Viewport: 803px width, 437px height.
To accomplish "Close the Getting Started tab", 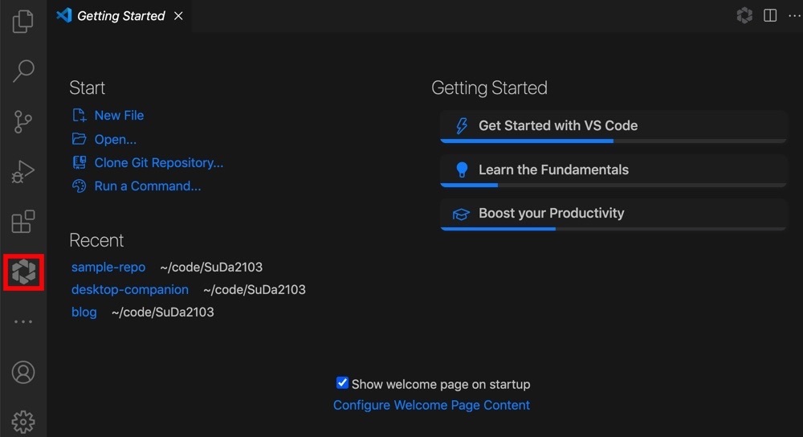I will tap(178, 16).
